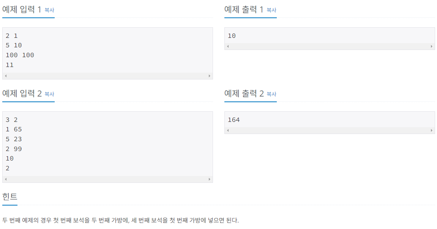This screenshot has height=229, width=437.
Task: Click the right scroll arrow under 예제 출력 1
Action: [432, 46]
